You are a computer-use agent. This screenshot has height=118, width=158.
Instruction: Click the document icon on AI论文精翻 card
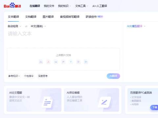pyautogui.click(x=47, y=102)
